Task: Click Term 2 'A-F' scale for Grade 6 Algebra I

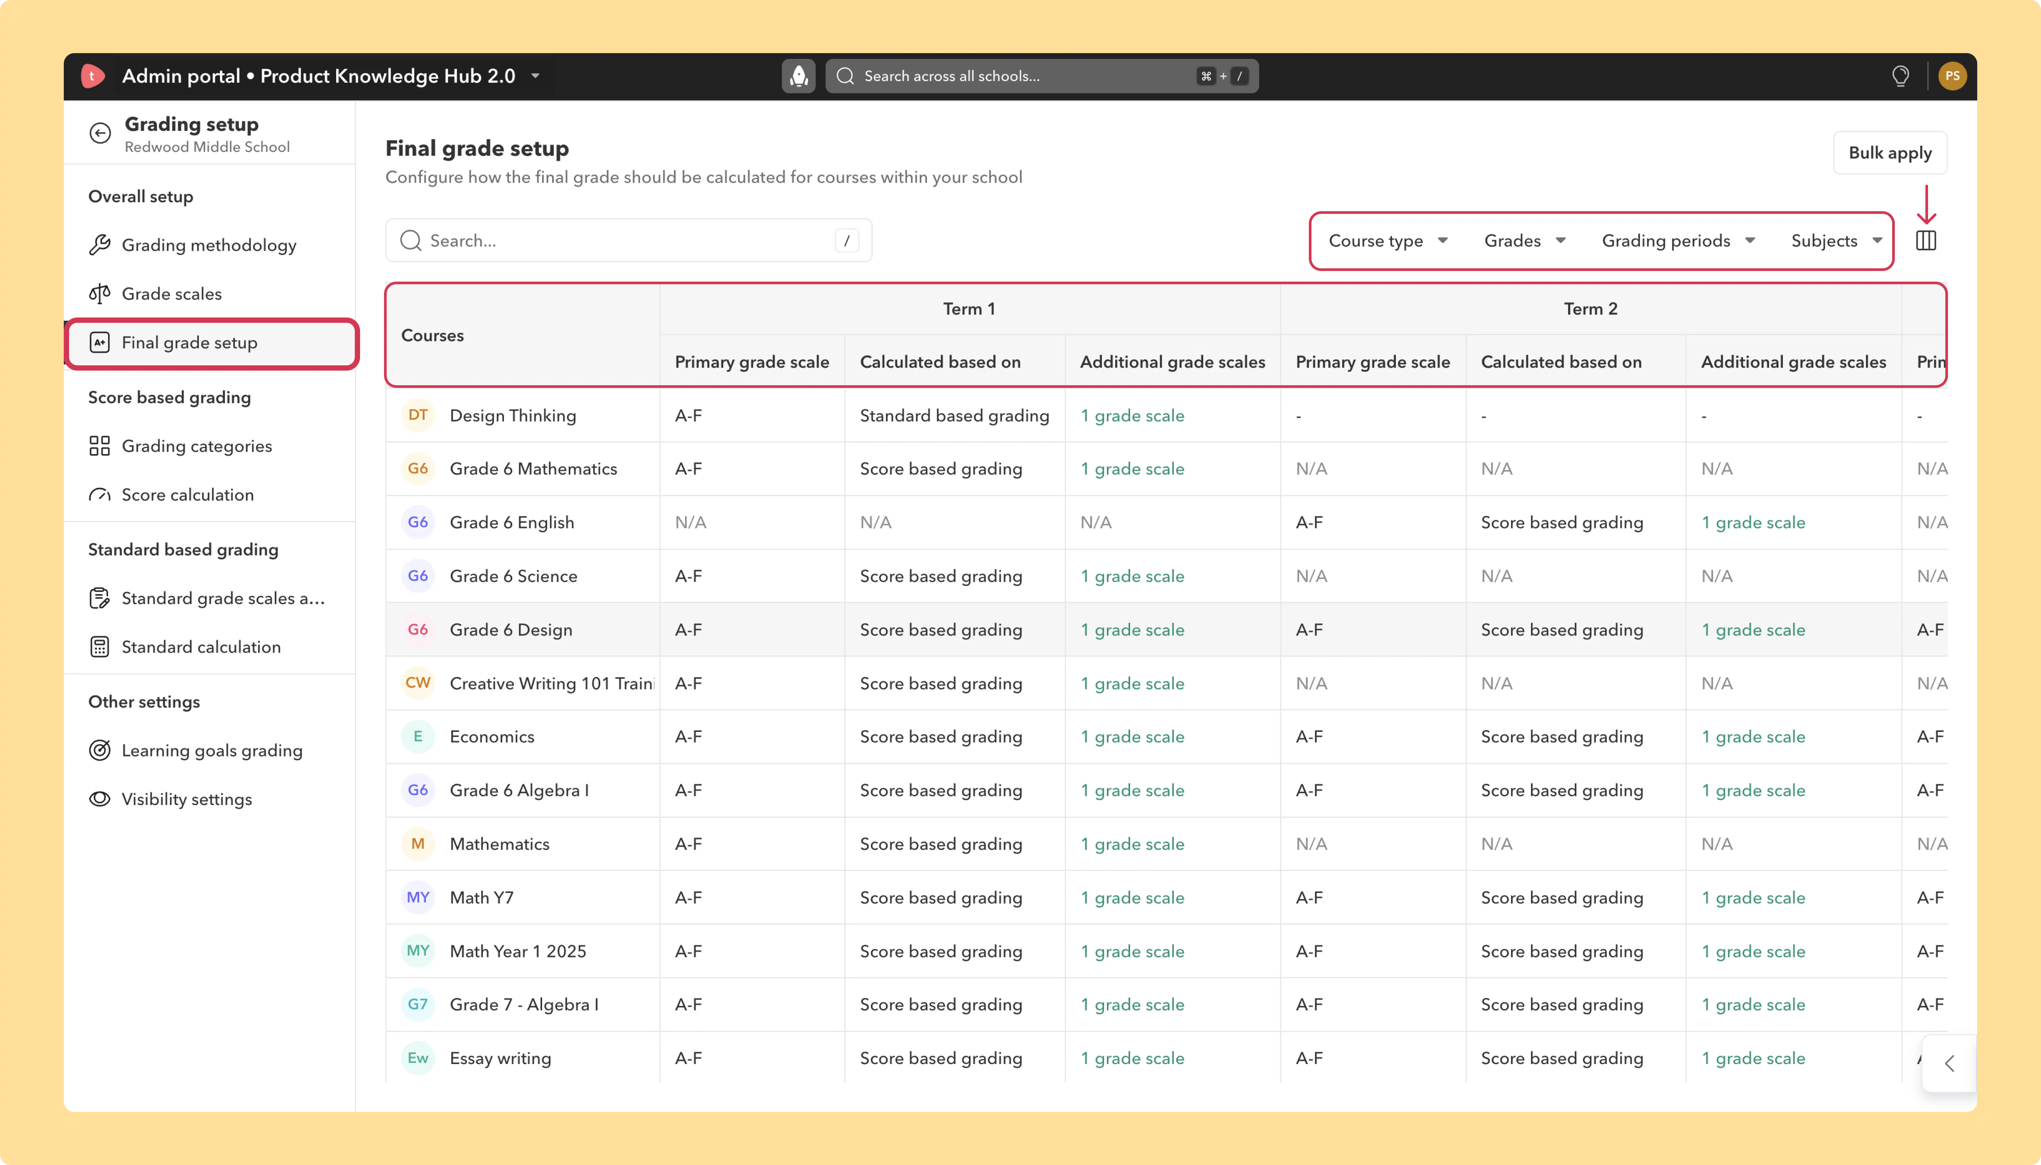Action: (1310, 790)
